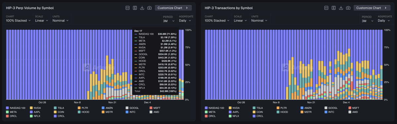Toggle NFLX series in Transactions legend
397x124 pixels.
[234, 116]
